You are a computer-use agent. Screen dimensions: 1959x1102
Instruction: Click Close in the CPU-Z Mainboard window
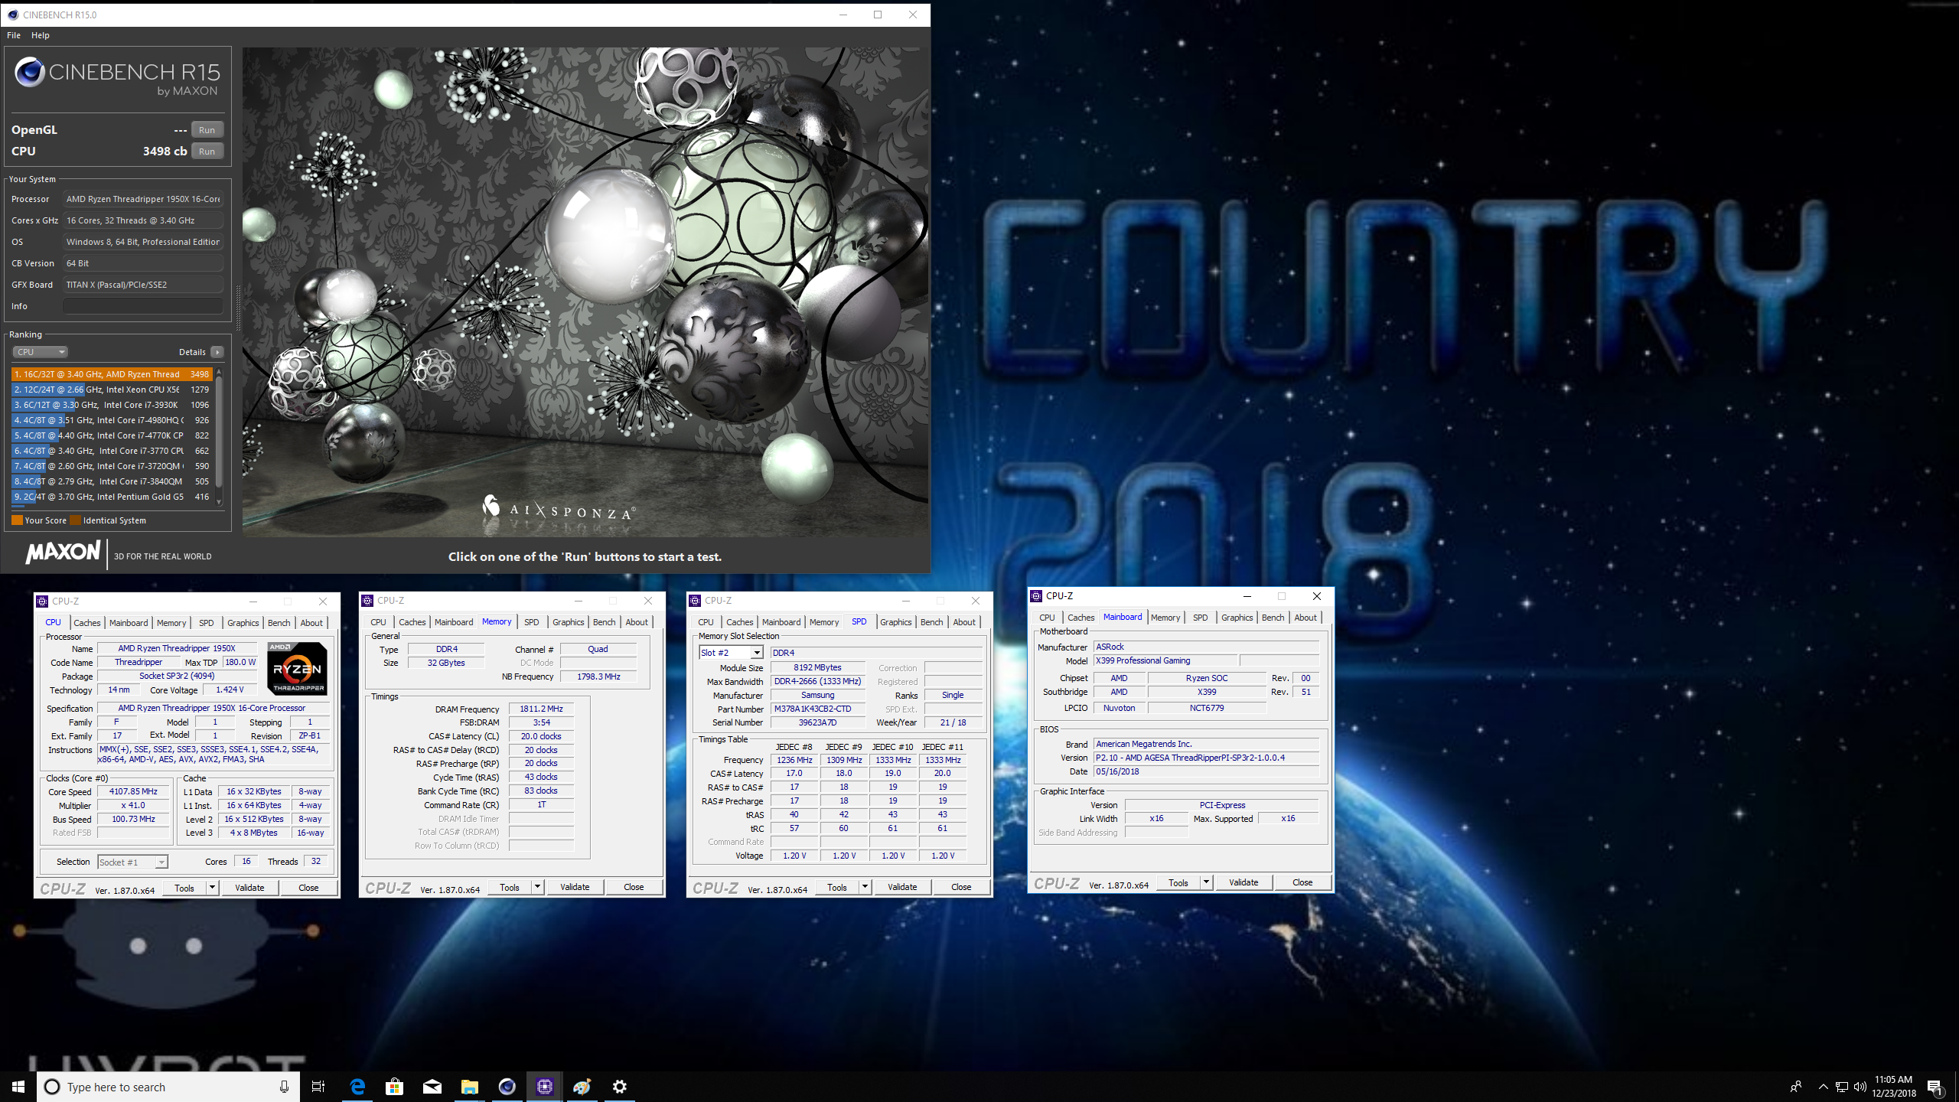tap(1302, 882)
